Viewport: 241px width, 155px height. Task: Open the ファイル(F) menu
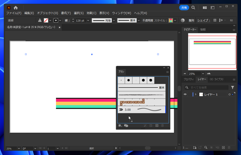(14, 13)
